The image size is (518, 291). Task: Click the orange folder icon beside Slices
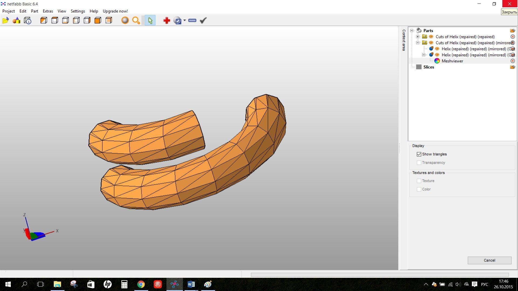pos(513,67)
